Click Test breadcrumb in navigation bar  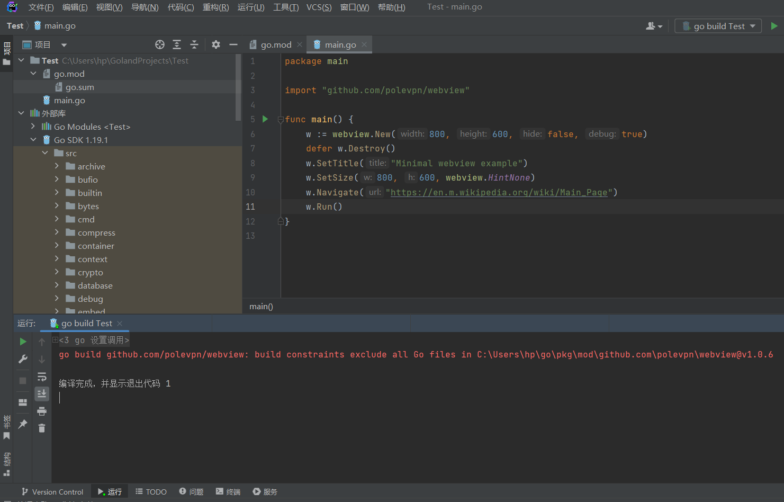tap(15, 25)
